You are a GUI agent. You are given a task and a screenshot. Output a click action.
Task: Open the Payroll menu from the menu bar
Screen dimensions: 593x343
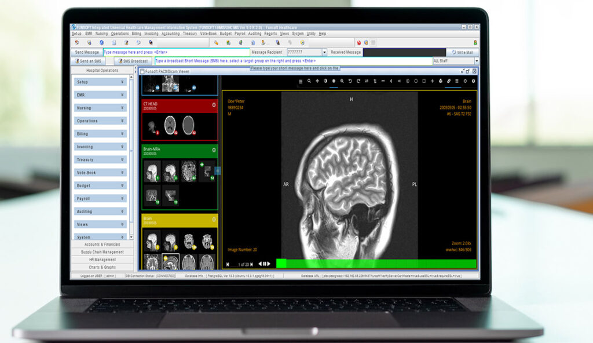click(x=239, y=33)
